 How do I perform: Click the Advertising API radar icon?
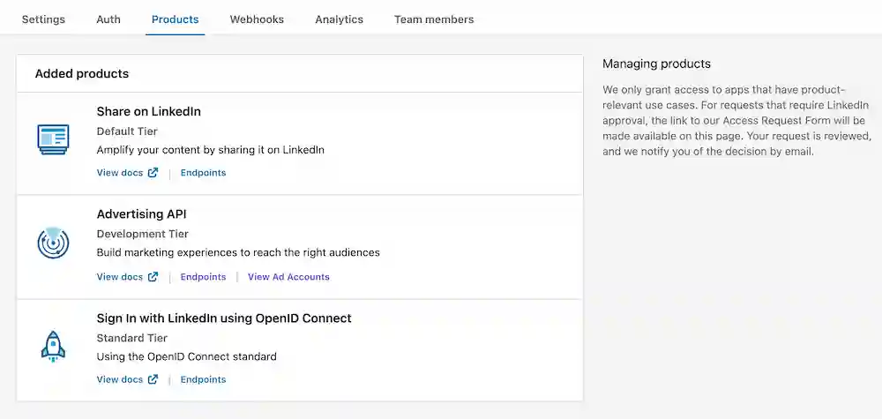click(54, 243)
